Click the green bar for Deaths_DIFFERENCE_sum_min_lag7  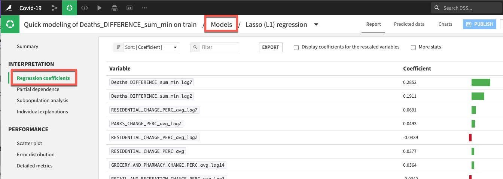coord(481,82)
